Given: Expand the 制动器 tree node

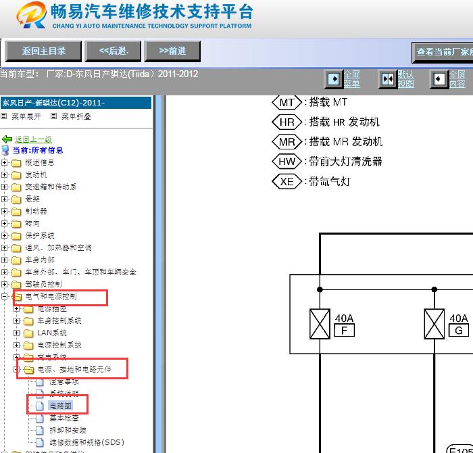Looking at the screenshot, I should click(4, 211).
